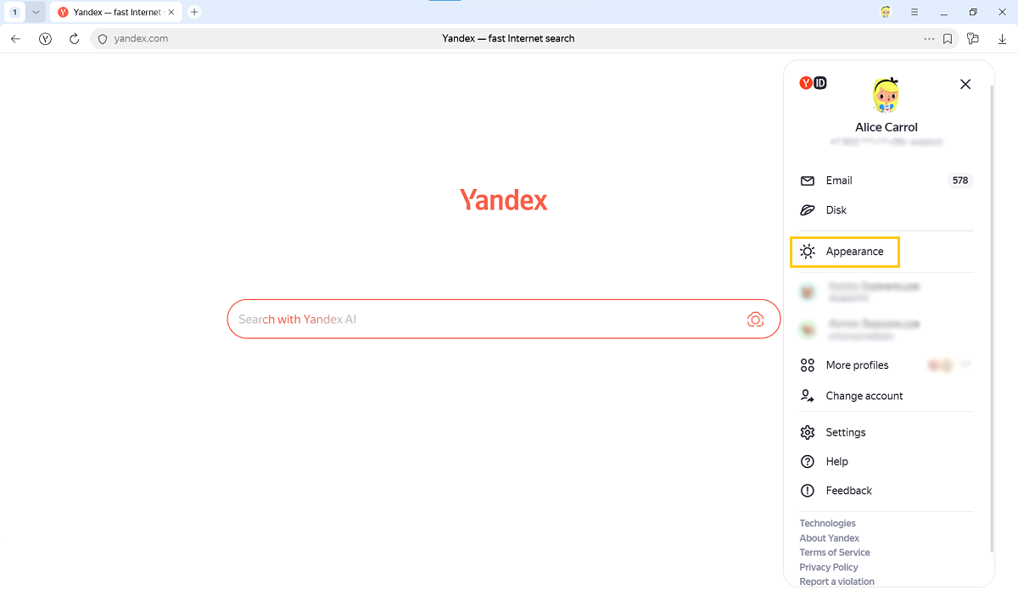1018x606 pixels.
Task: Select the Yandex fast Internet tab
Action: coord(115,12)
